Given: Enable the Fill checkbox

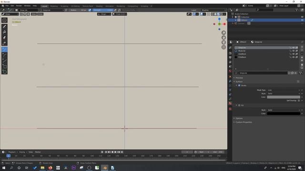Looking at the screenshot, I should [239, 105].
